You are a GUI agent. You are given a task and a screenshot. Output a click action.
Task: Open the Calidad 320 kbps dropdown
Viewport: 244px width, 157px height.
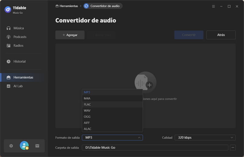pyautogui.click(x=205, y=137)
